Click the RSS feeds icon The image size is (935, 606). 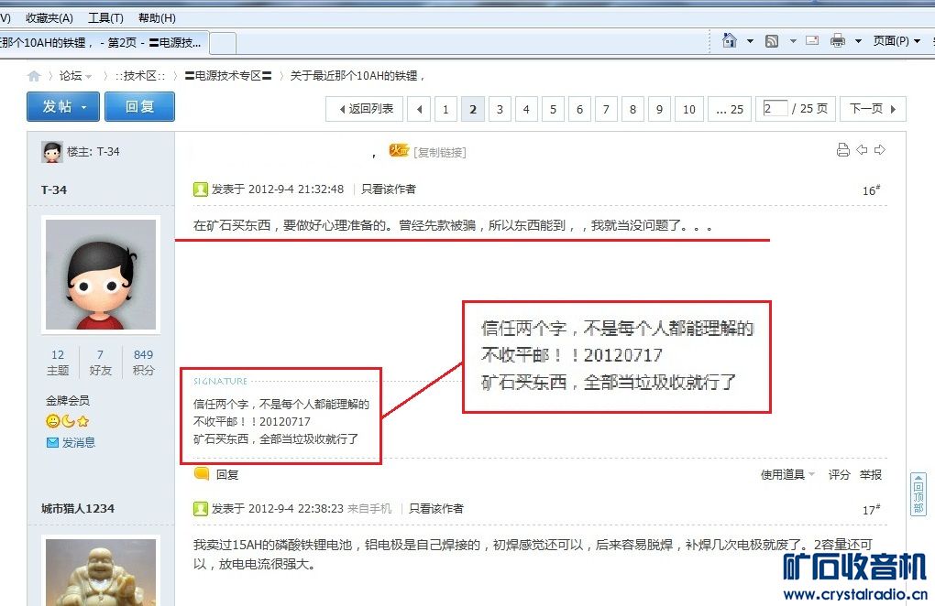(x=772, y=41)
